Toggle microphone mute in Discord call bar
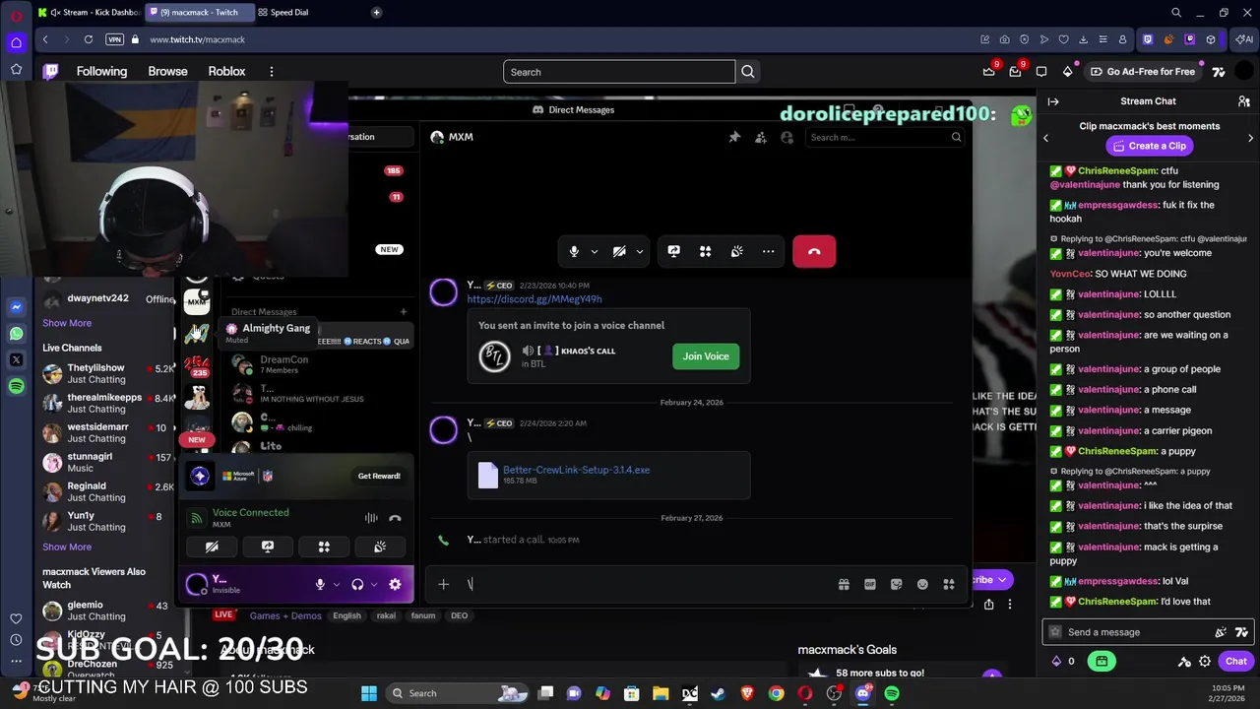The width and height of the screenshot is (1260, 709). click(574, 251)
